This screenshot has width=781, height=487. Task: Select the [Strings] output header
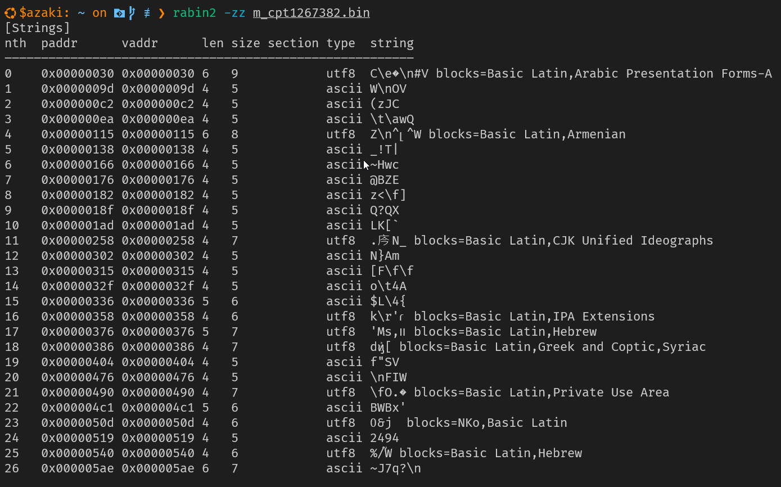[38, 28]
